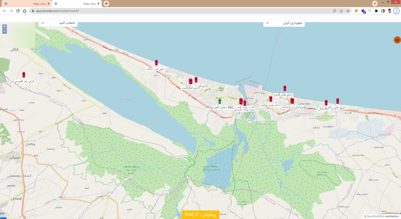Select the red vehicle marker labeled مینی لودر بابکت
Screen dimensions: 401x219
(156, 63)
